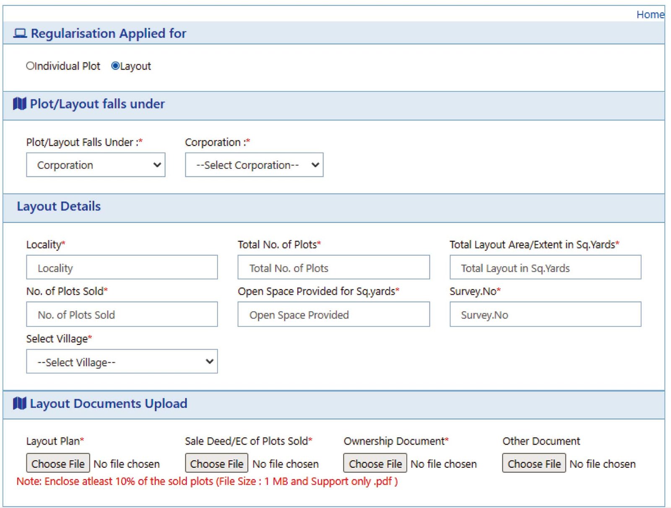Choose a file for Sale Deed/EC of Plots Sold
This screenshot has height=508, width=671.
pyautogui.click(x=216, y=464)
